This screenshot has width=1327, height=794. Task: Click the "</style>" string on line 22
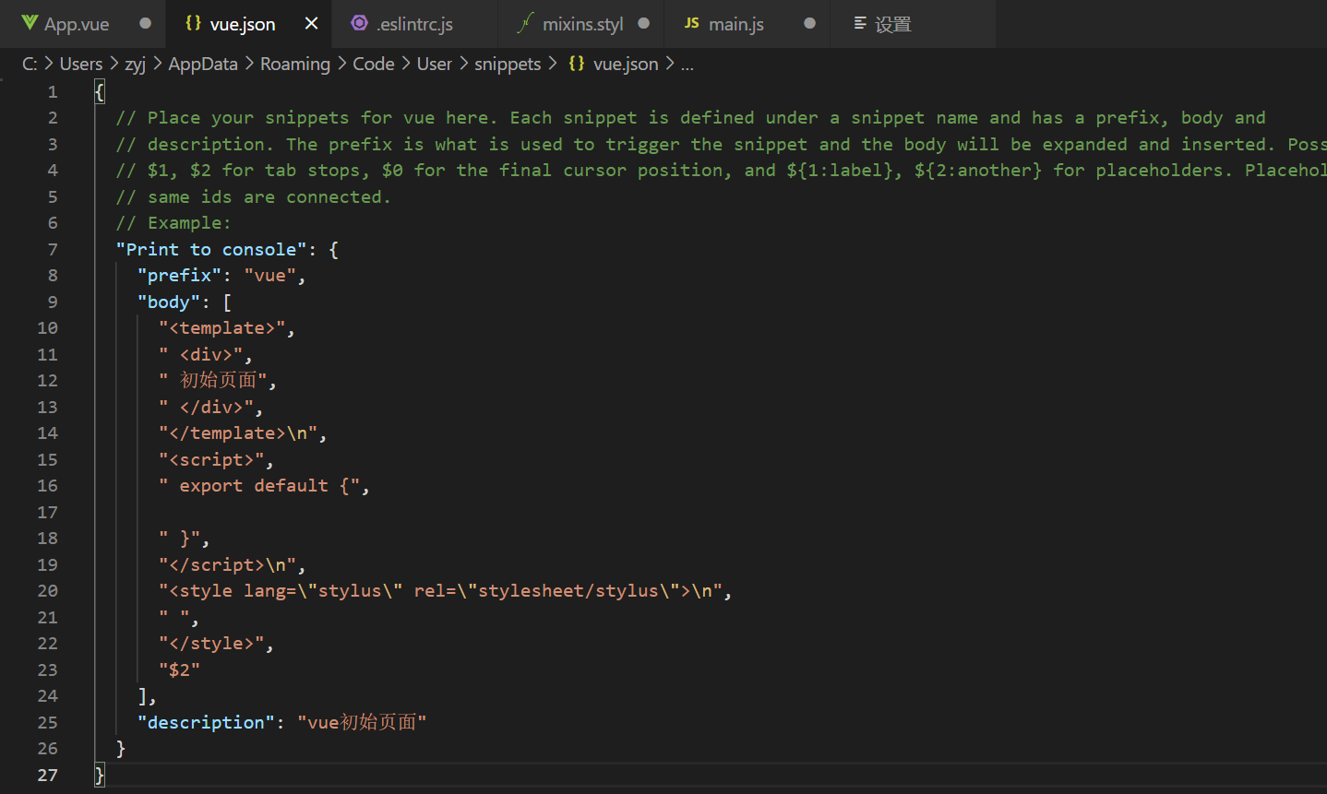pyautogui.click(x=211, y=644)
